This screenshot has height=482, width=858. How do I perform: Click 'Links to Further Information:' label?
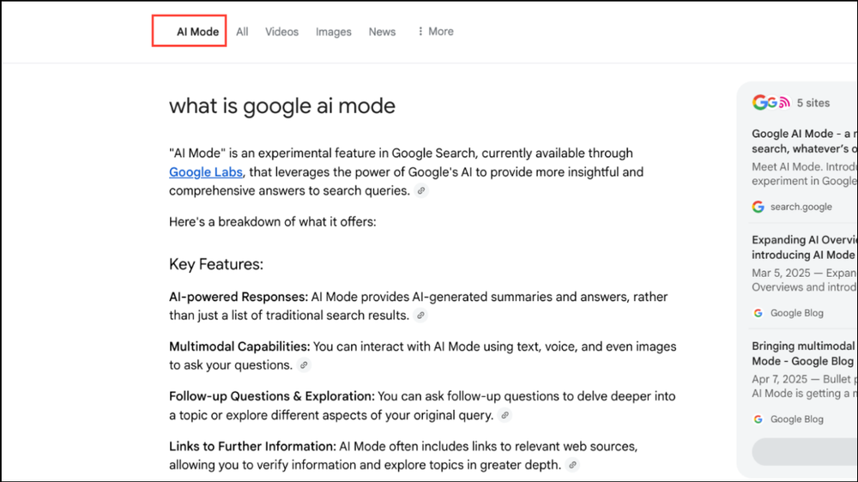[252, 447]
